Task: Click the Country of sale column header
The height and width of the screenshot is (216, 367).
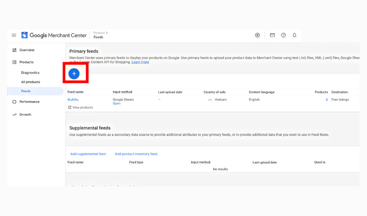Action: (215, 92)
